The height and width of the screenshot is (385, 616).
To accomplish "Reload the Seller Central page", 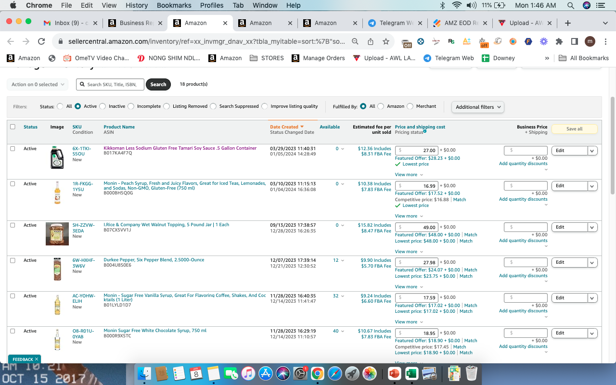I will (x=41, y=42).
